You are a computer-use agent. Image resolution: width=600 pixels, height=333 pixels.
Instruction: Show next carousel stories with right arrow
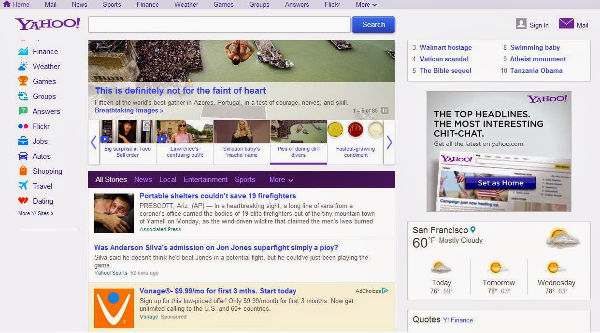pyautogui.click(x=389, y=142)
